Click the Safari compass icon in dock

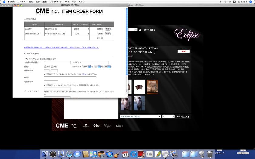pyautogui.click(x=69, y=154)
